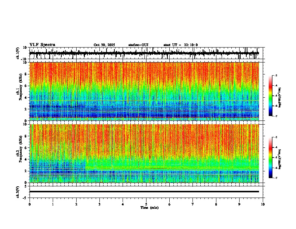The width and height of the screenshot is (296, 229).
Task: Click the "ch.3(V)" axis label
Action: [x=18, y=192]
